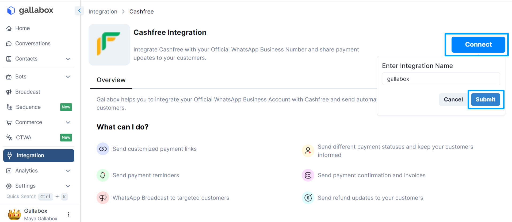Click the 'gallabox' brand name text
Screen dimensions: 512x222
point(36,10)
